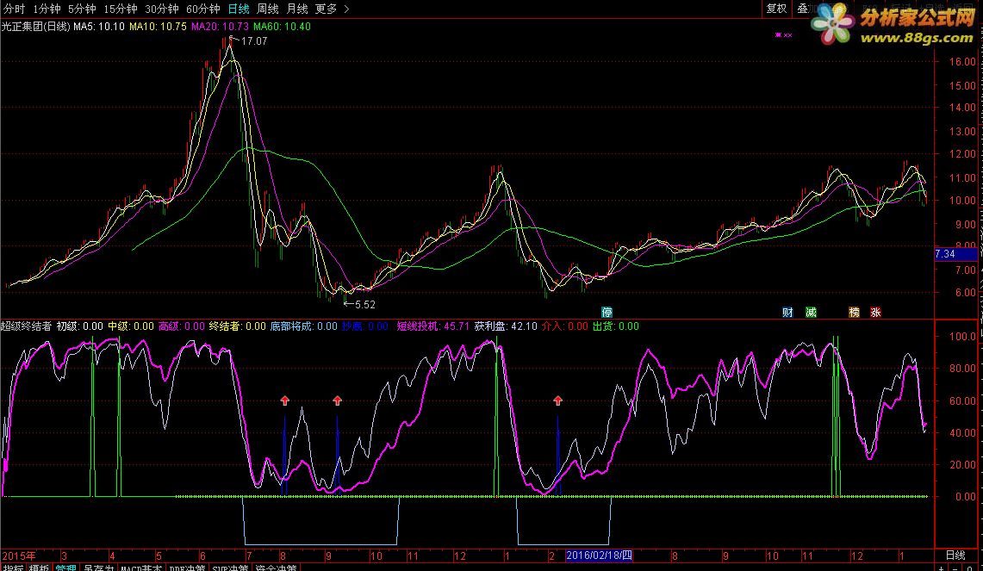Click the 短线投机: 45.71 value
This screenshot has width=983, height=571.
coord(433,326)
